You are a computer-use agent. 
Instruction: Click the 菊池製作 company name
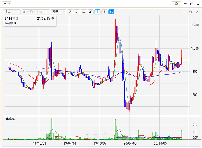pos(11,23)
